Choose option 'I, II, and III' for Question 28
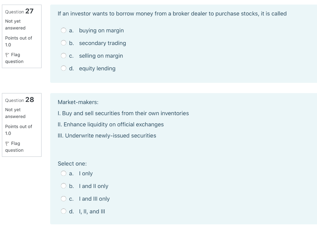The height and width of the screenshot is (227, 317). click(63, 211)
